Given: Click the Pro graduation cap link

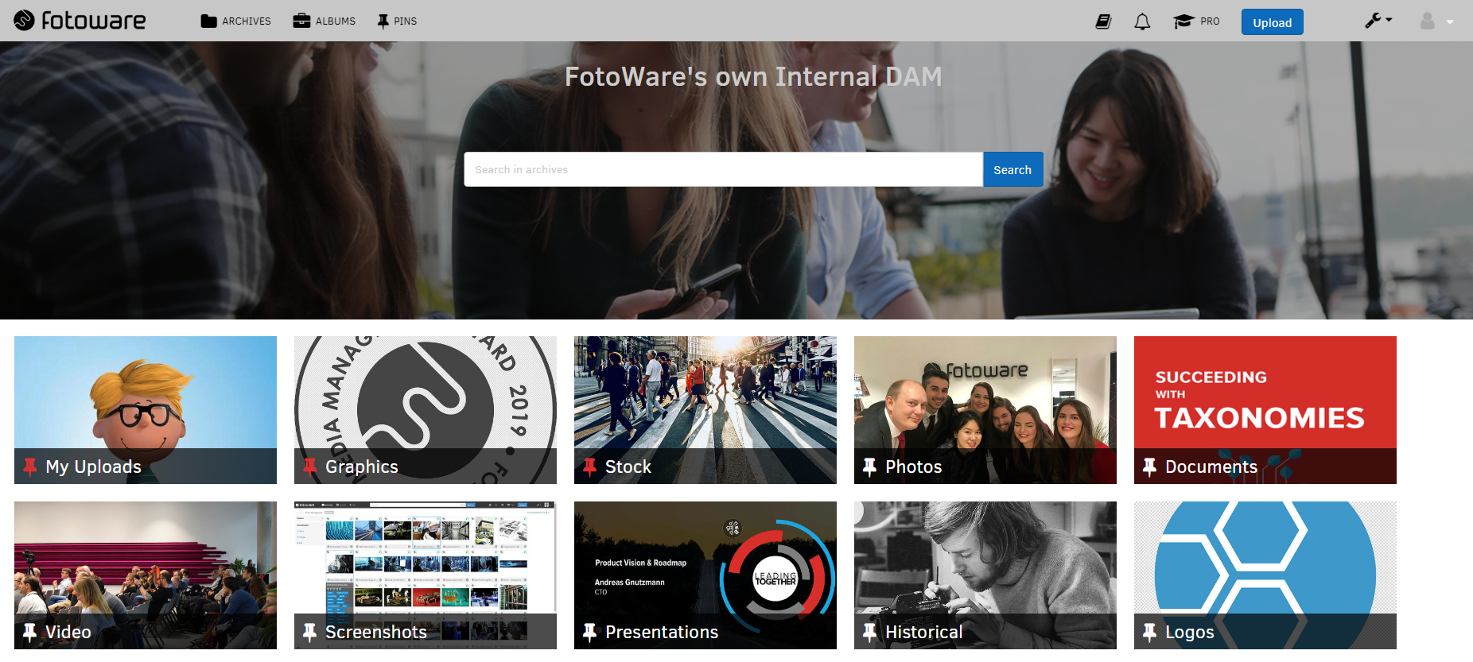Looking at the screenshot, I should pyautogui.click(x=1196, y=21).
